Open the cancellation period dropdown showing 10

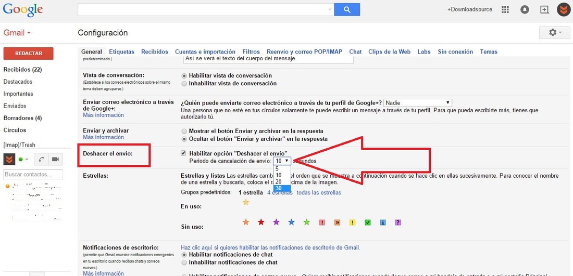point(282,161)
